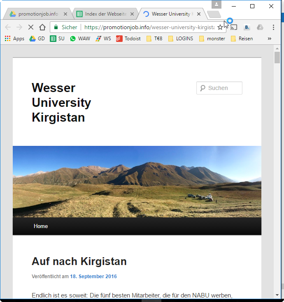Open Chrome's three-dot menu
The image size is (284, 302).
(273, 28)
